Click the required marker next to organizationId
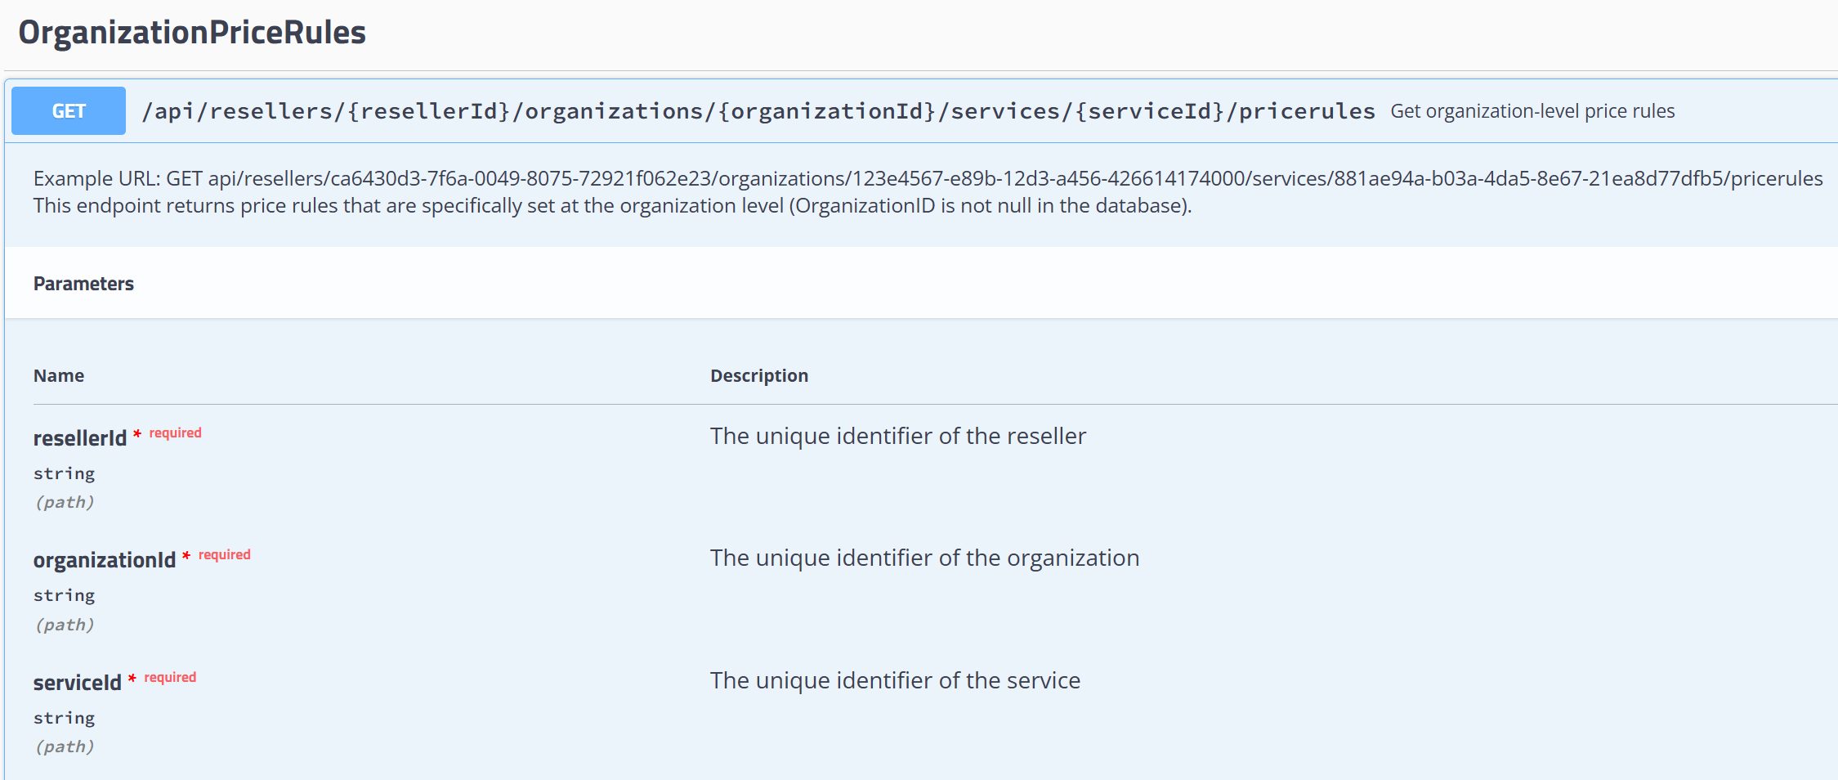1838x780 pixels. point(226,554)
